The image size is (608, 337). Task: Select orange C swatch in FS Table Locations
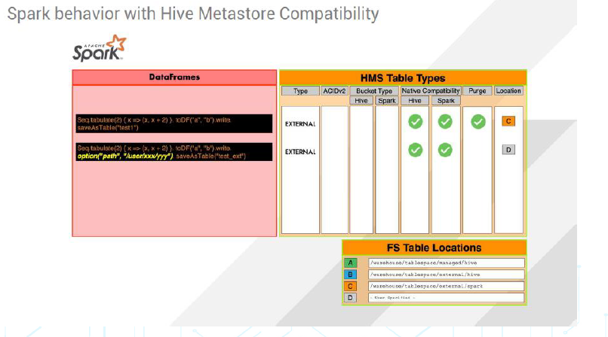pos(351,286)
